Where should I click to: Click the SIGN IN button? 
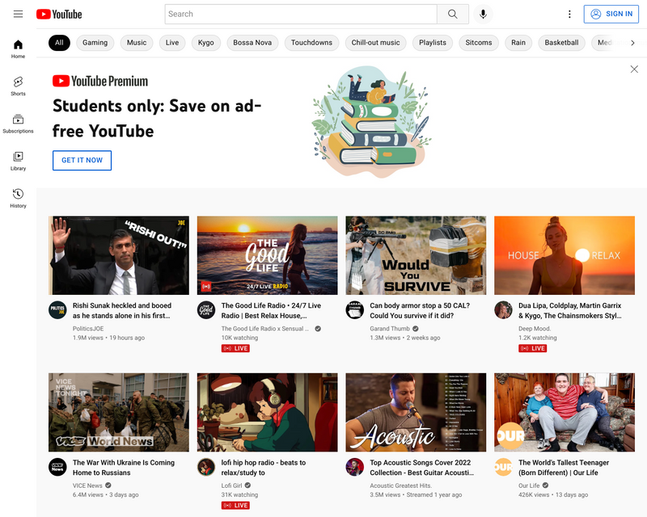pos(611,14)
